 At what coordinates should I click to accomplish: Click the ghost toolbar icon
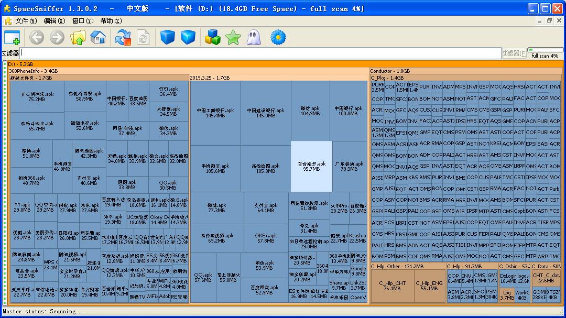click(x=254, y=37)
